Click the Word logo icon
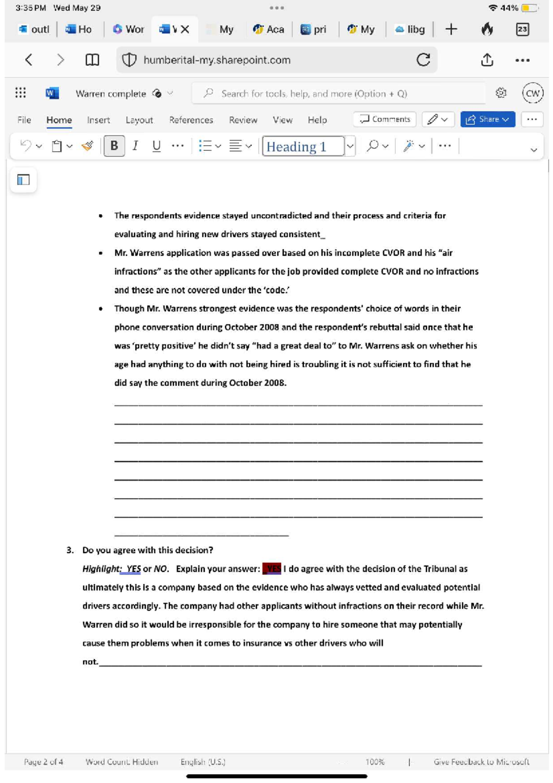Viewport: 553px width, 783px height. point(52,93)
